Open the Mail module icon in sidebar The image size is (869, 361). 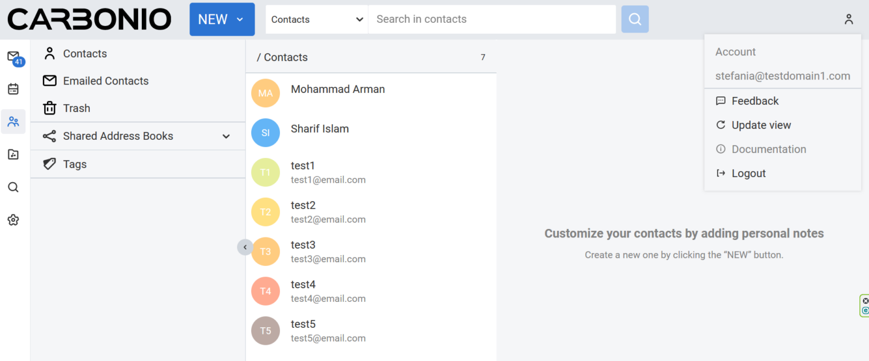point(13,57)
